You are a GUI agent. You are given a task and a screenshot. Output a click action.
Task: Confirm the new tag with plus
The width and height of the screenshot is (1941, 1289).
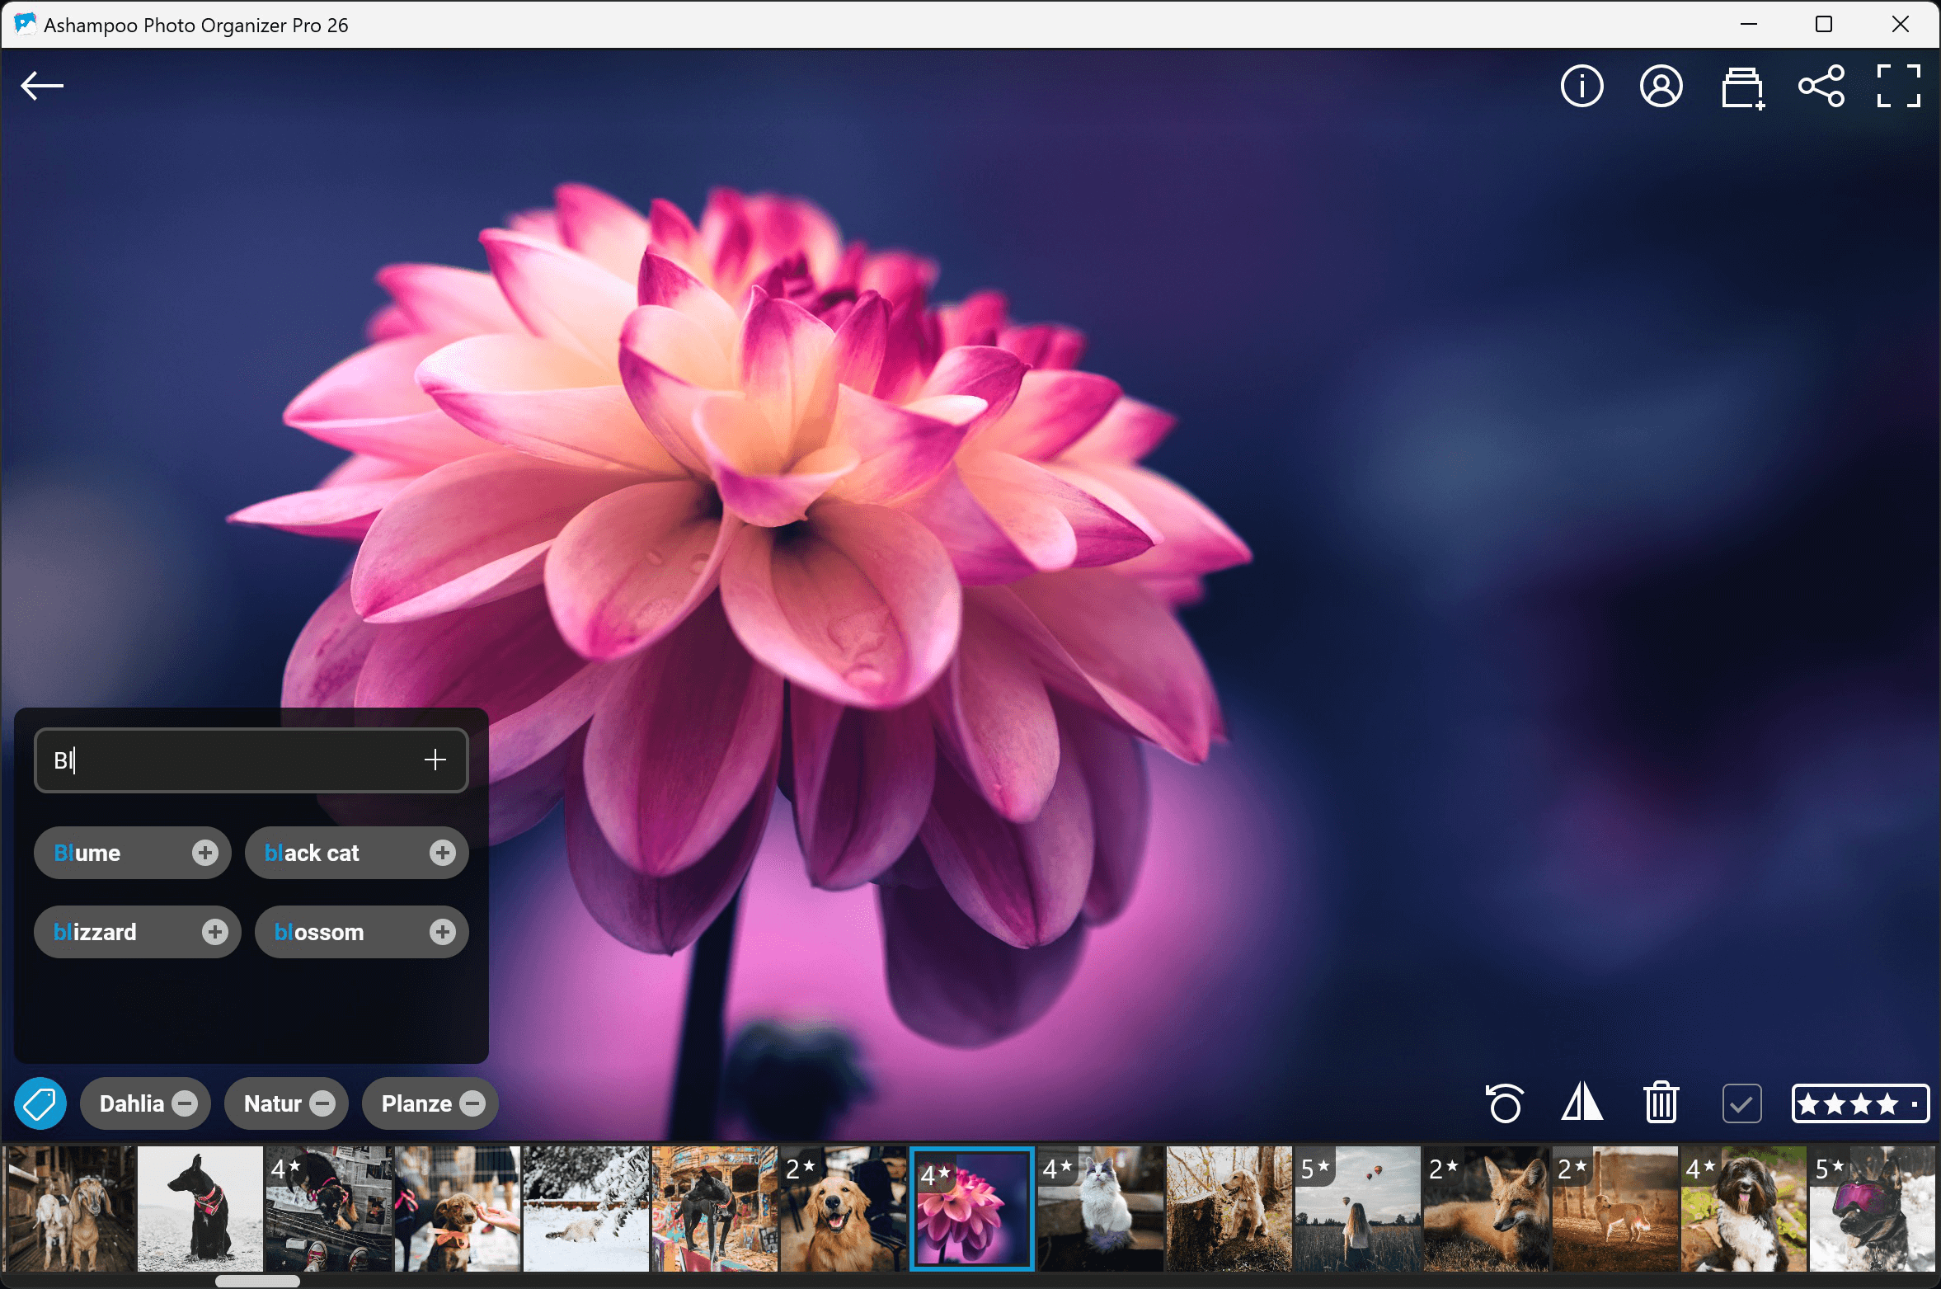click(x=435, y=760)
